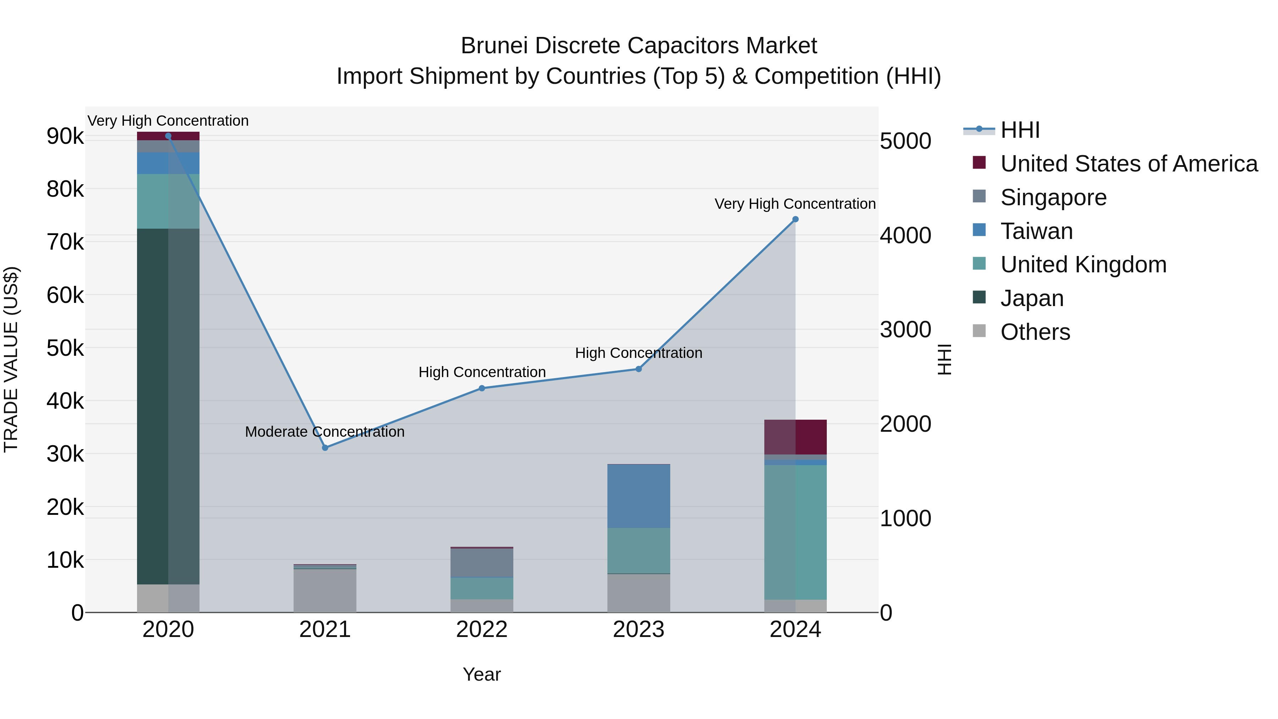Click the Japan segment of 2020 bar
Image resolution: width=1278 pixels, height=719 pixels.
pyautogui.click(x=168, y=407)
